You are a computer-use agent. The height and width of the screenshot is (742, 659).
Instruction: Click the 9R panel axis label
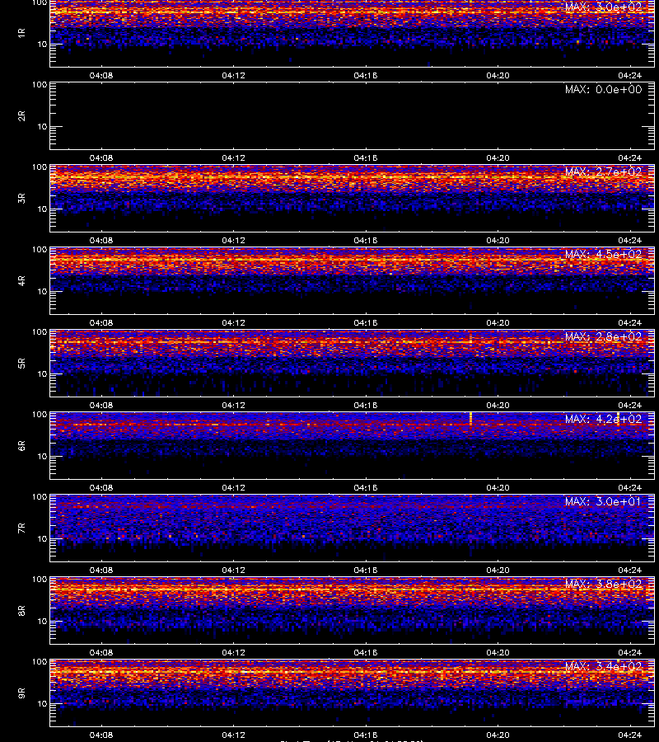click(21, 693)
